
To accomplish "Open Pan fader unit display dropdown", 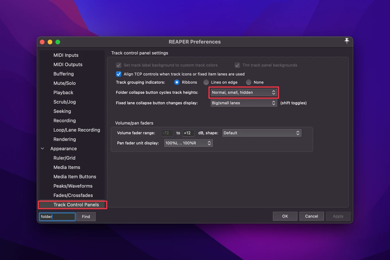I will click(188, 143).
